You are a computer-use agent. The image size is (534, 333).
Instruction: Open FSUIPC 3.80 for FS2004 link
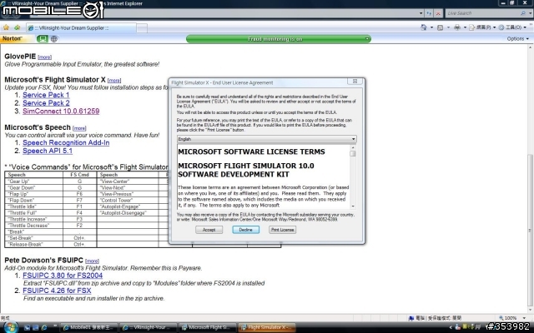(63, 276)
